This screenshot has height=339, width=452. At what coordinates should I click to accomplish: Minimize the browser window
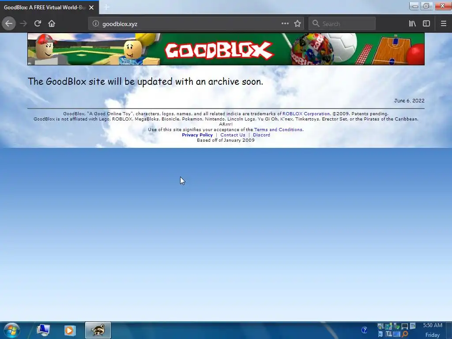pyautogui.click(x=415, y=6)
